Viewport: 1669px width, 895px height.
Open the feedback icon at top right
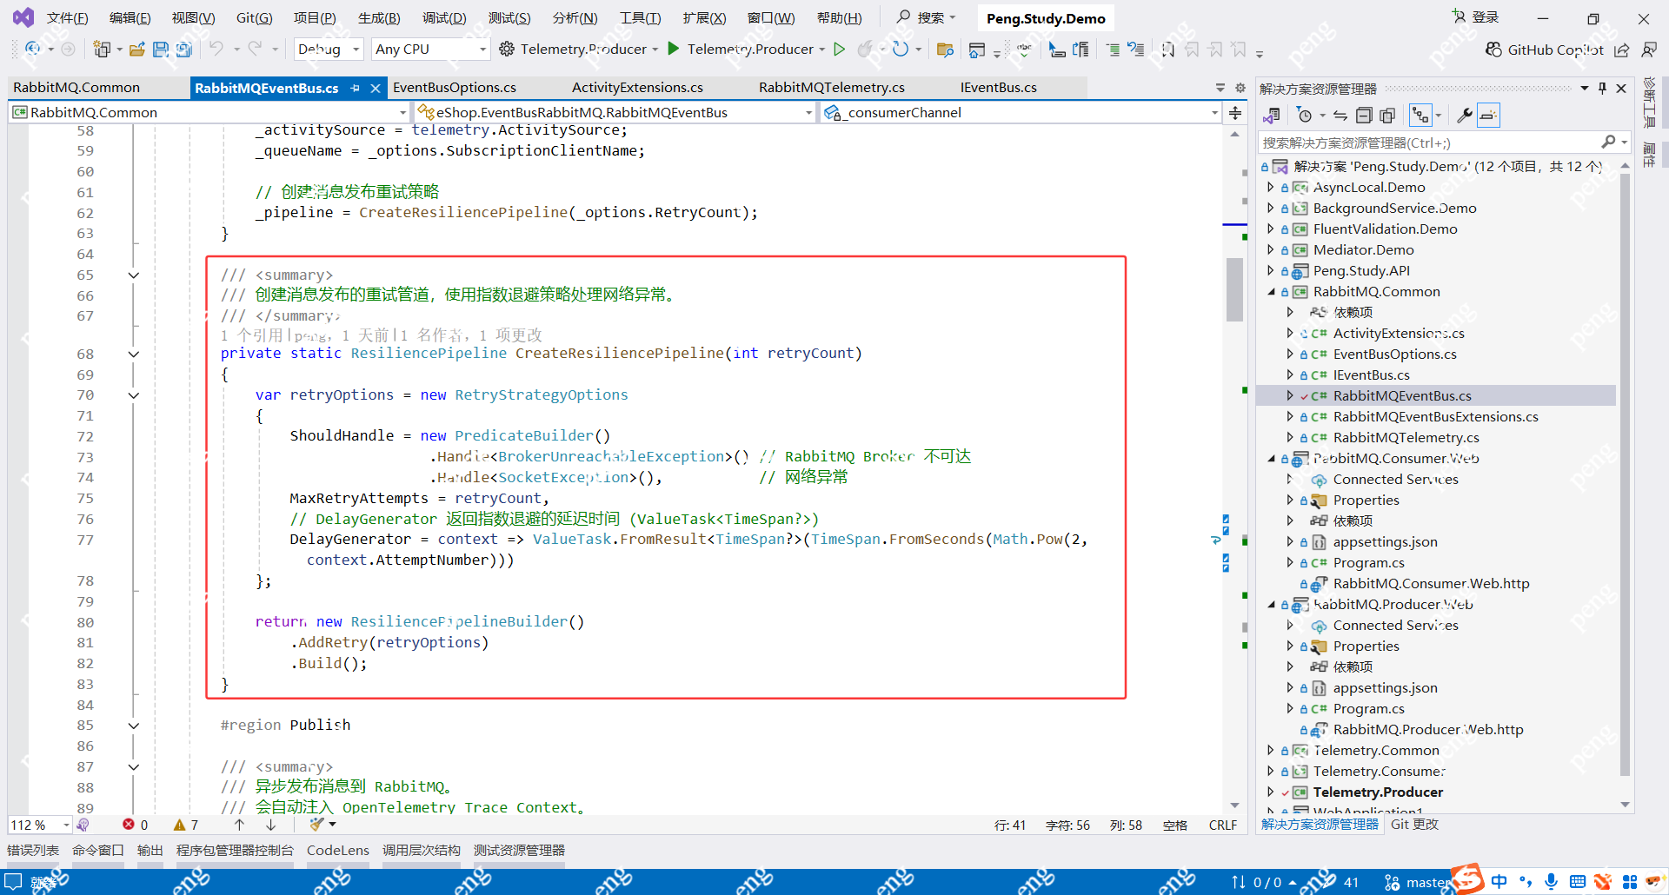1648,50
